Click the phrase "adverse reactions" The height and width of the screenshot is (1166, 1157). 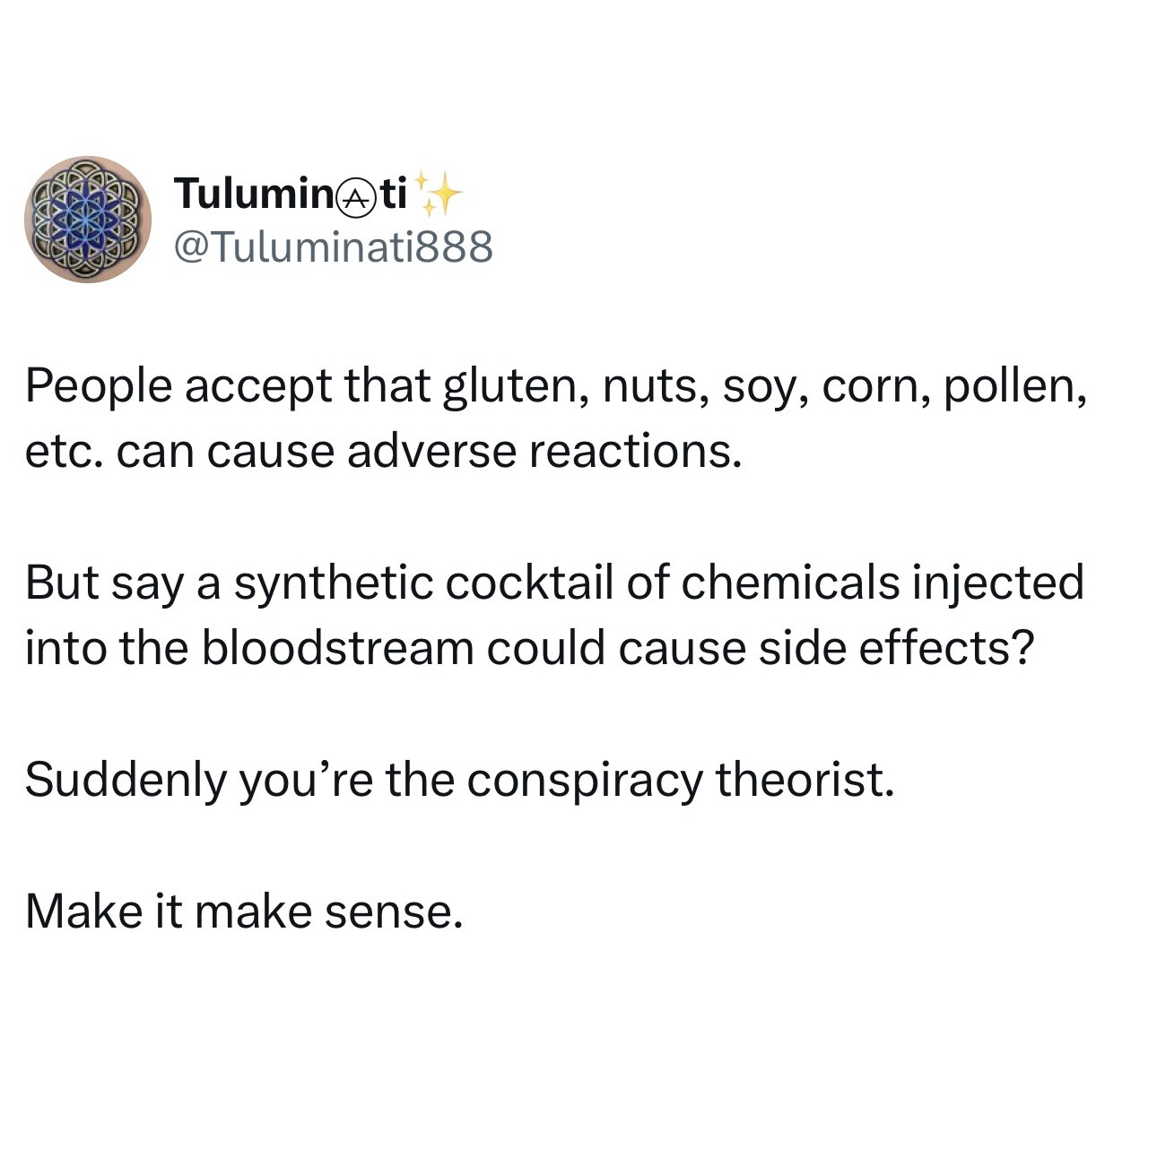[x=544, y=452]
